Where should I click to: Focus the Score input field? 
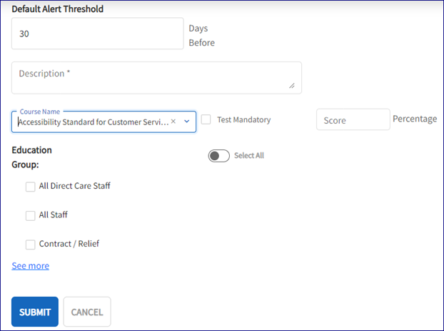click(353, 120)
